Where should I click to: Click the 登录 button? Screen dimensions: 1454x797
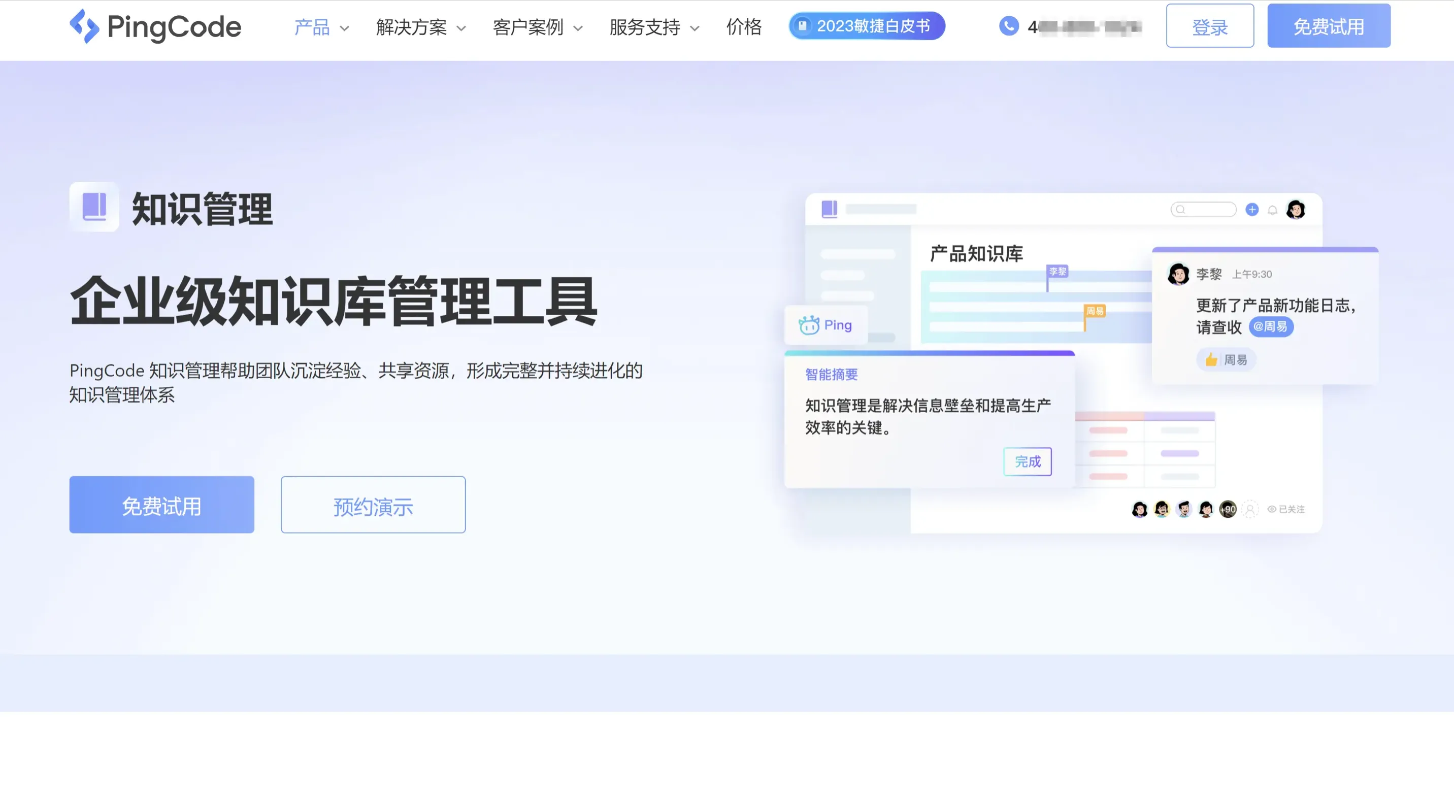click(1210, 26)
